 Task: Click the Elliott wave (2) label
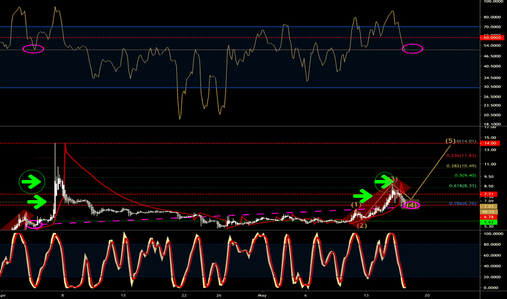pyautogui.click(x=362, y=226)
